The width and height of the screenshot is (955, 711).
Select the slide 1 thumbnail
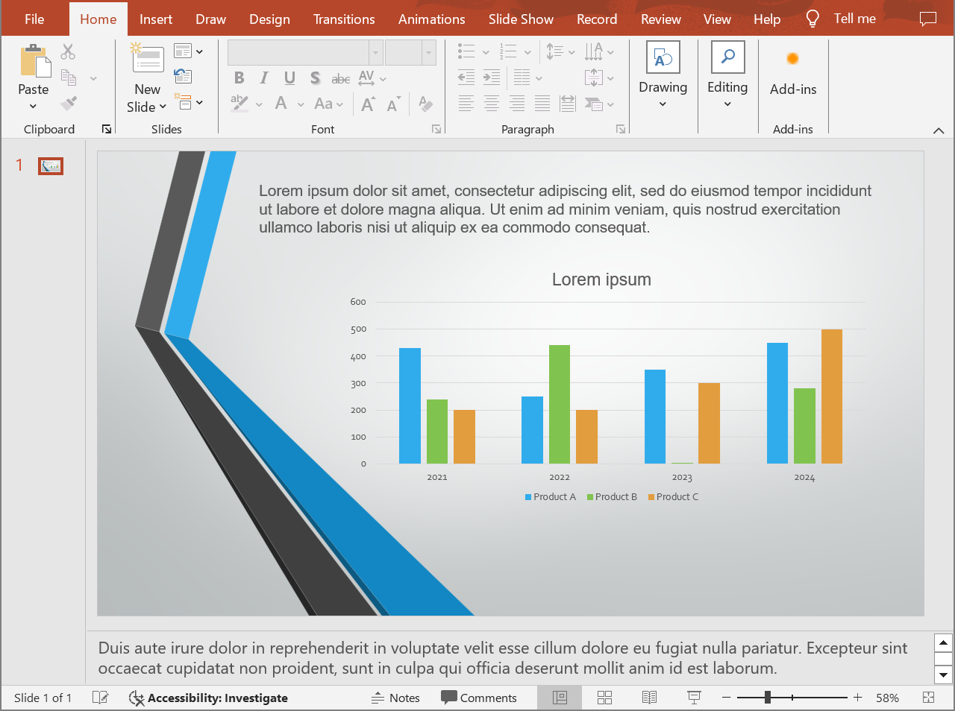tap(50, 165)
